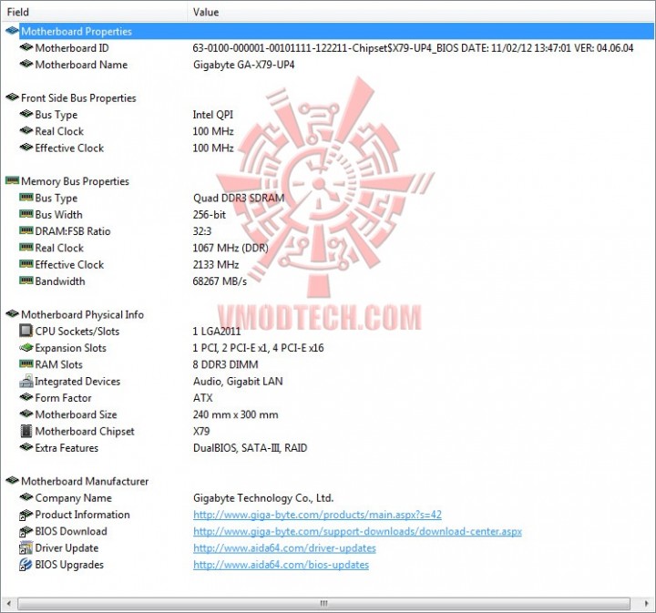Click the horizontal scrollbar thumb
This screenshot has width=656, height=613.
[x=323, y=603]
